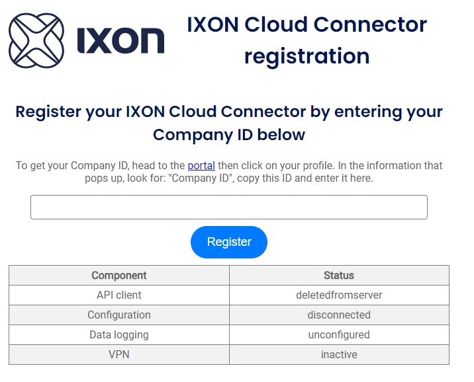This screenshot has height=382, width=474.
Task: Click the deletedfromserver status cell
Action: pos(339,295)
